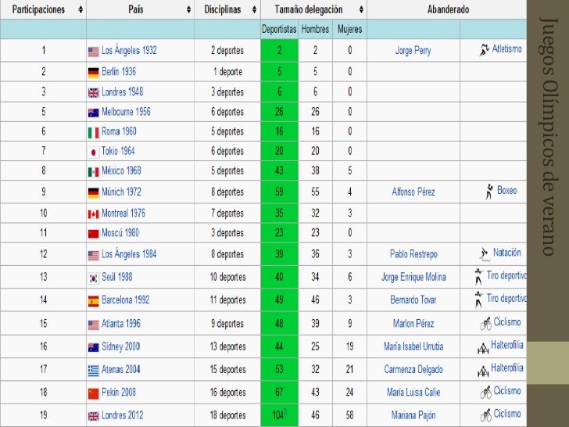Screen dimensions: 569x427
Task: Open the Mariana Pajón flag bearer link
Action: click(413, 415)
